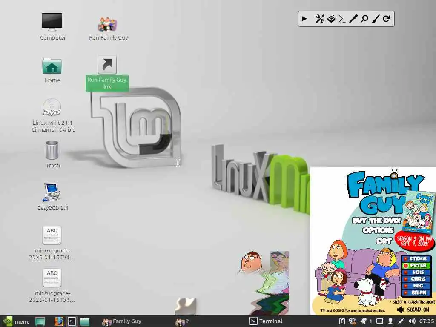Click the magnifier icon in the floating toolbar
436x327 pixels.
click(364, 19)
